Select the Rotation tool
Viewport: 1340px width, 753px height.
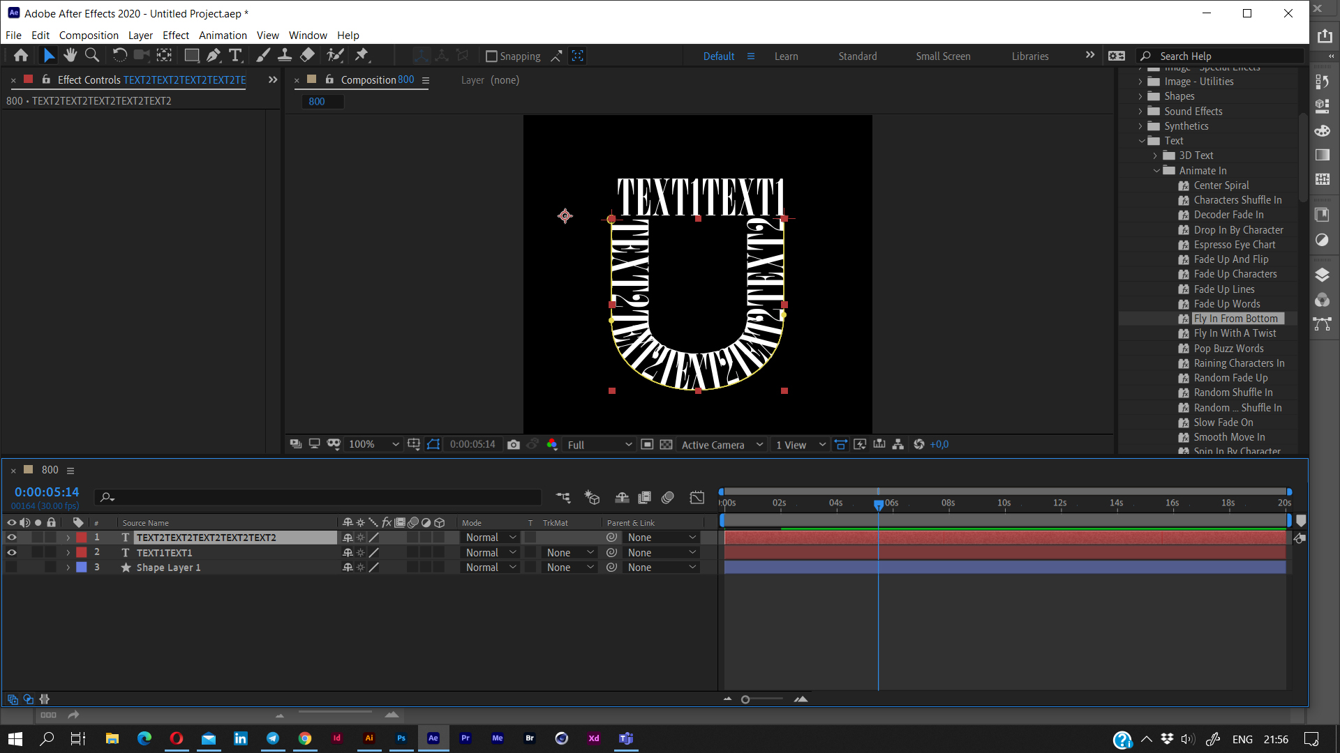click(x=119, y=55)
